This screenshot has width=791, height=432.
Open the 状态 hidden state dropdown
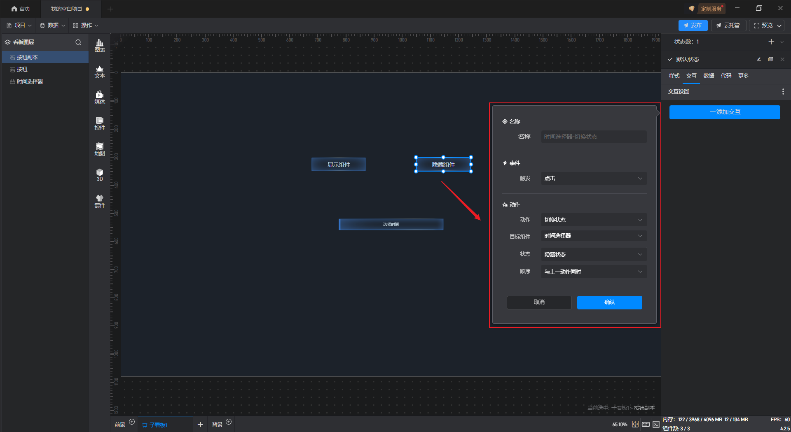point(593,254)
